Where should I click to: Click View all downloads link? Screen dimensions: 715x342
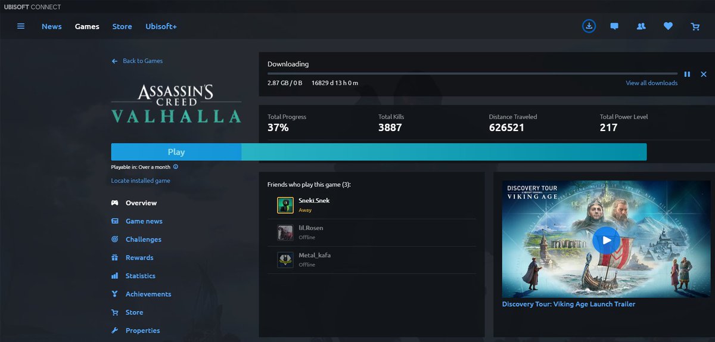click(x=651, y=83)
